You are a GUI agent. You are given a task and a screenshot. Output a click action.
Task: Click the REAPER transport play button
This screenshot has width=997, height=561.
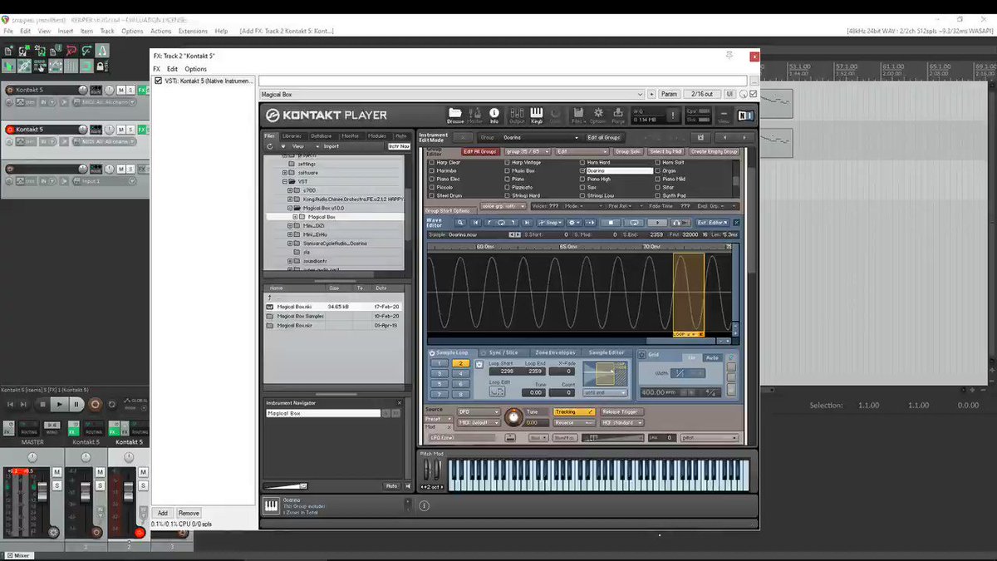coord(58,404)
